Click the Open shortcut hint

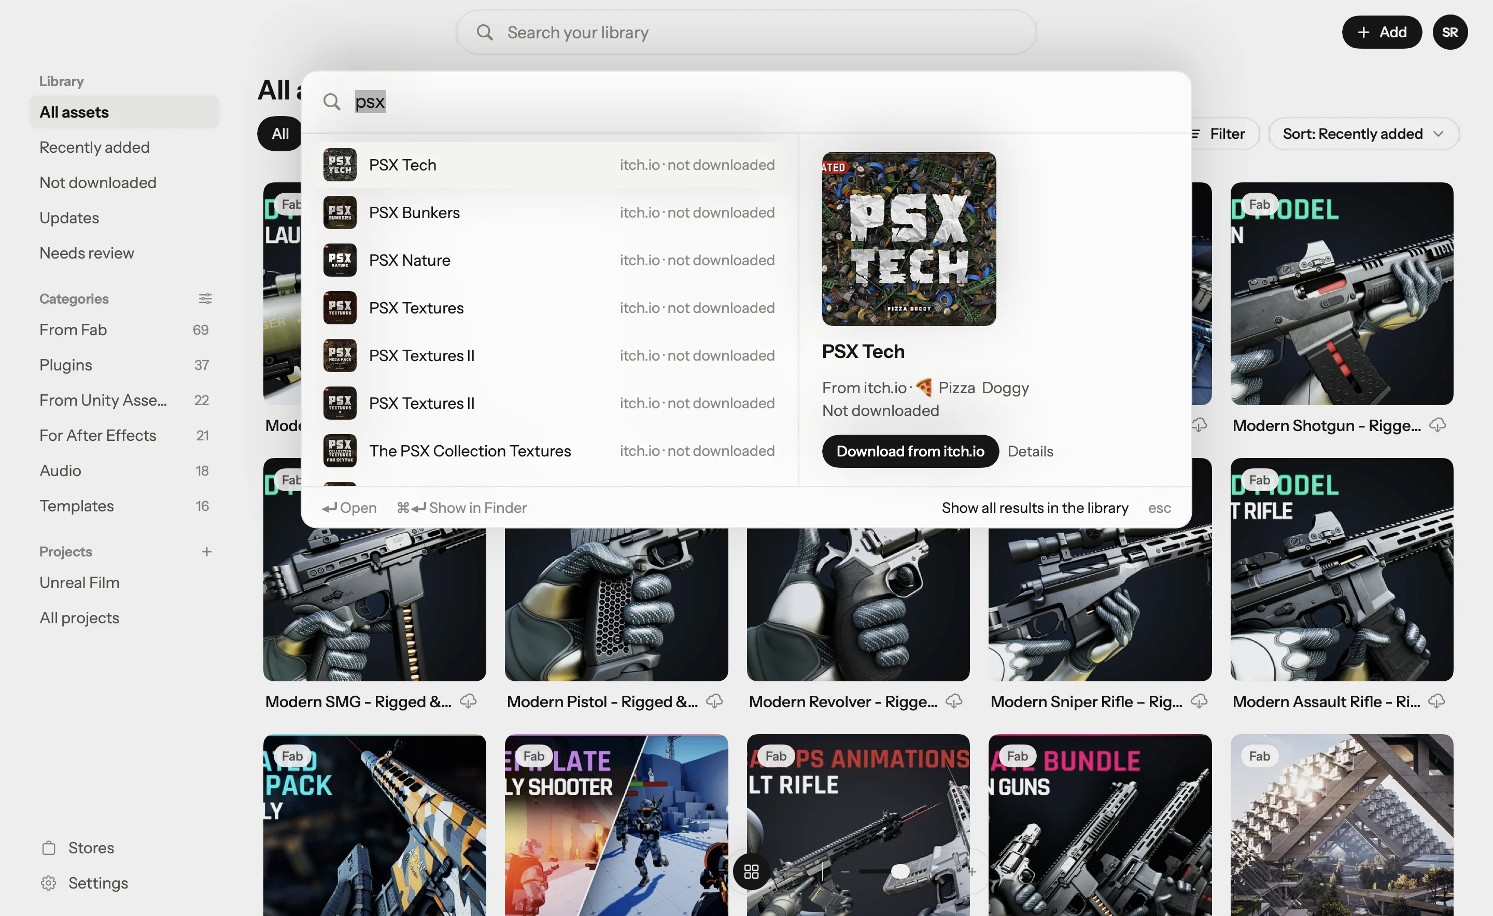(x=349, y=508)
